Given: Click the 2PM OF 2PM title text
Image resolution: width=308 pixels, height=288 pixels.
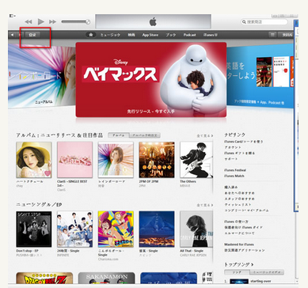Looking at the screenshot, I should 149,181.
